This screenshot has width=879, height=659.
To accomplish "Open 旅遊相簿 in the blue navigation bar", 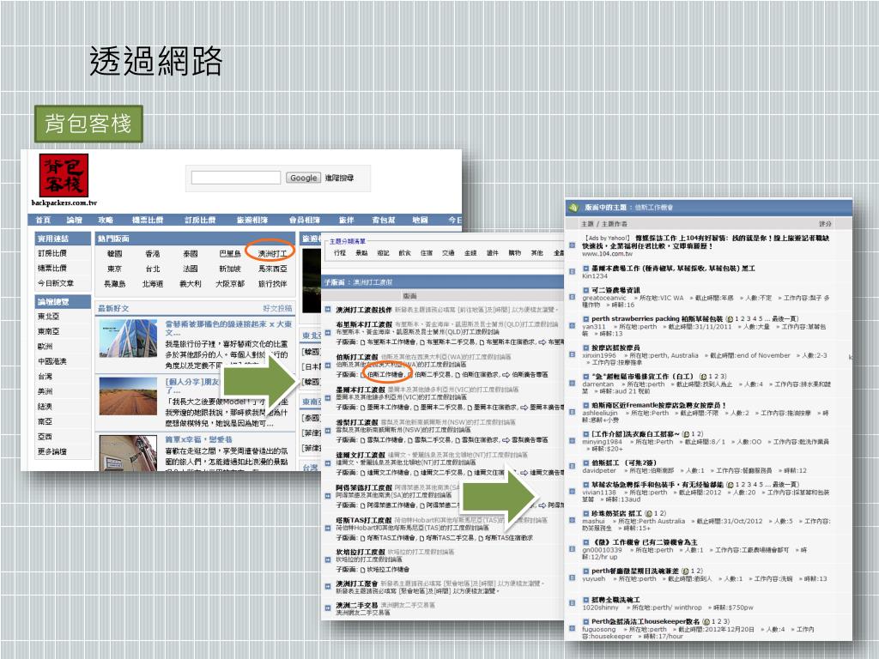I will coord(252,220).
